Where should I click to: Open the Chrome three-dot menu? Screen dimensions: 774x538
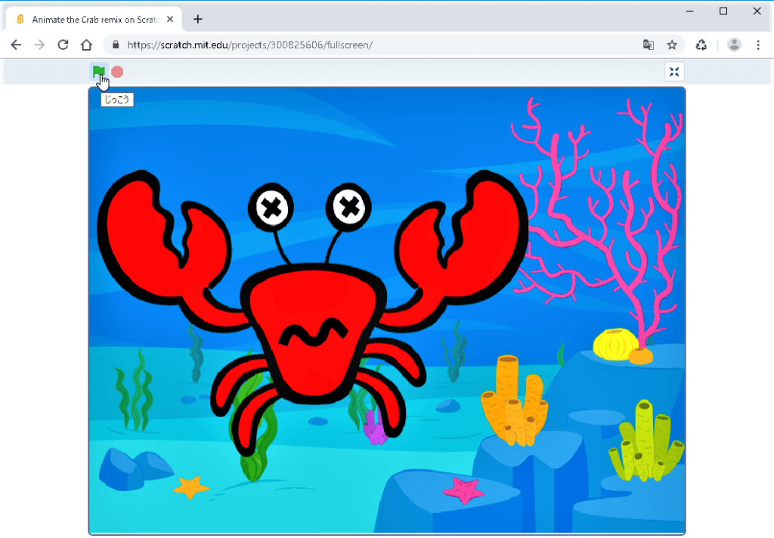coord(758,45)
